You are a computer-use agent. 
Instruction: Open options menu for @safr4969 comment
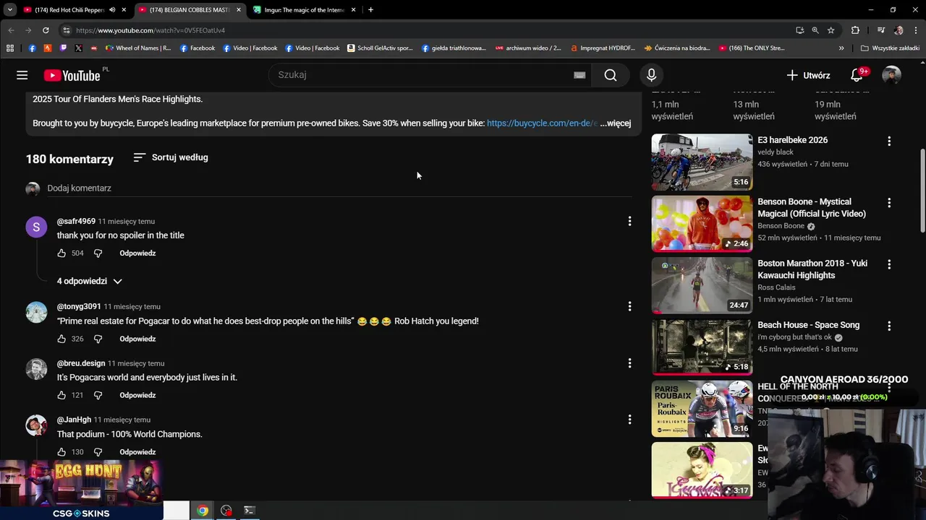(x=629, y=221)
